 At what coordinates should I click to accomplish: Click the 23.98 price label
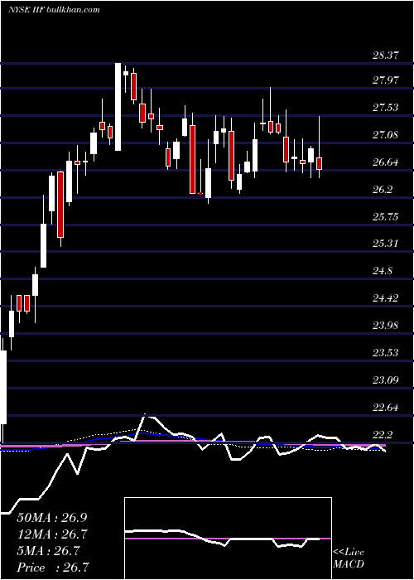pyautogui.click(x=386, y=326)
